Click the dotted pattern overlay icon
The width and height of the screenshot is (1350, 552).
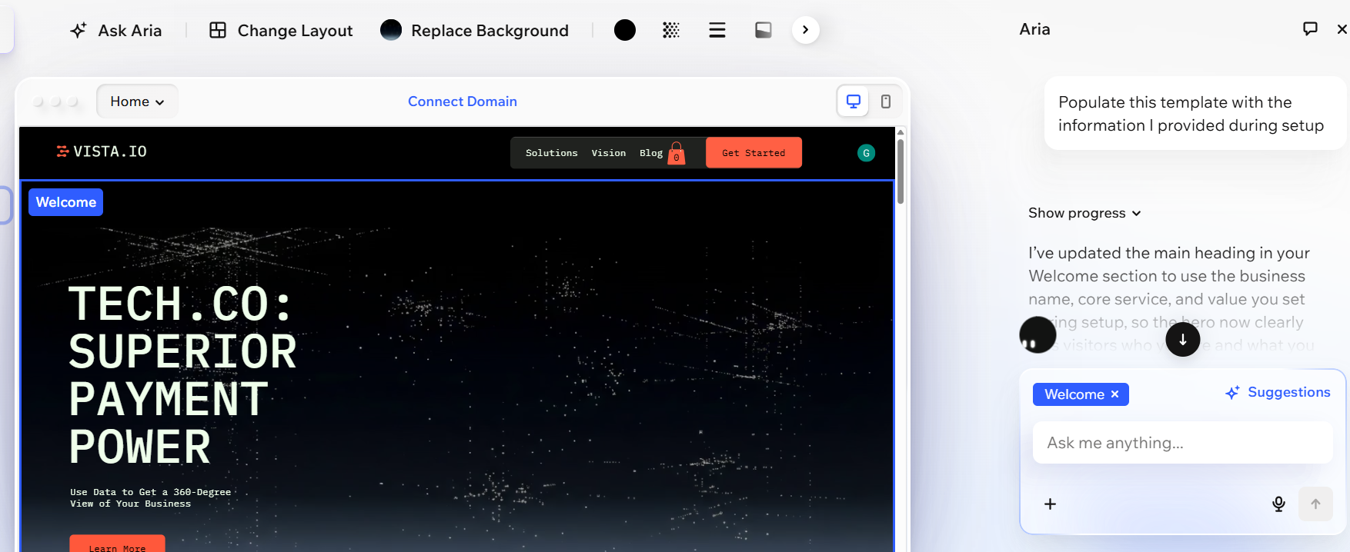671,30
